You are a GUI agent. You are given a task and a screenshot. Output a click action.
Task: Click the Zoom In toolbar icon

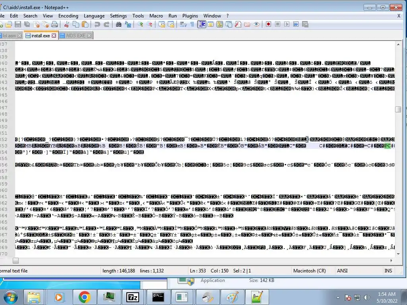click(140, 24)
